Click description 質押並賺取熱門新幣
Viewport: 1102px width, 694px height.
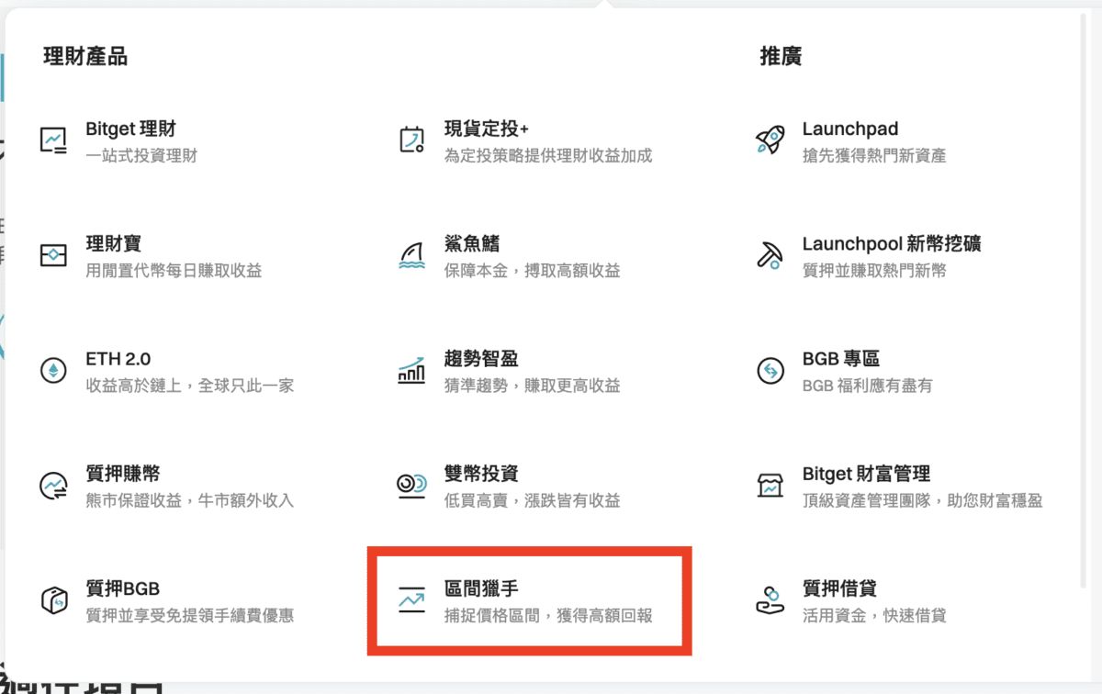(874, 271)
